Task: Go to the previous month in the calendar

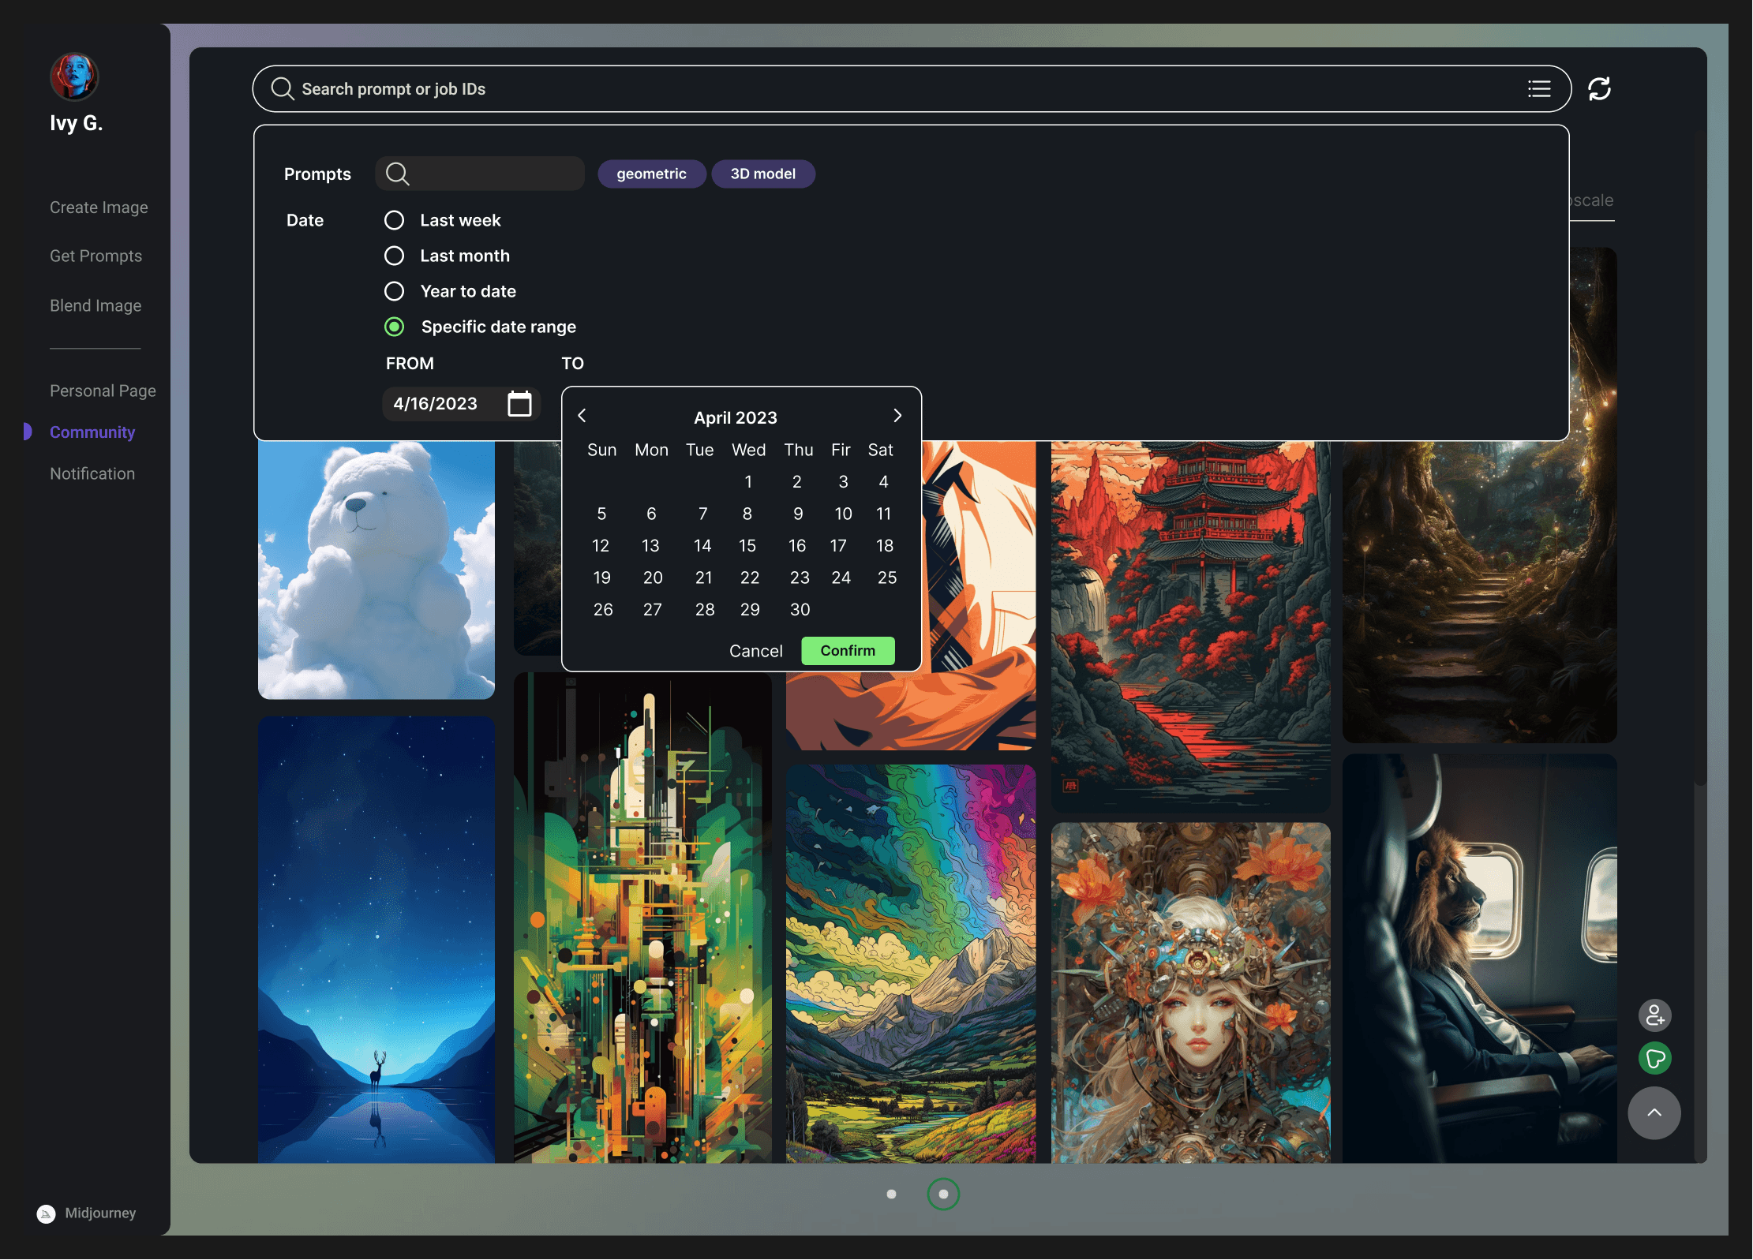Action: pos(582,416)
